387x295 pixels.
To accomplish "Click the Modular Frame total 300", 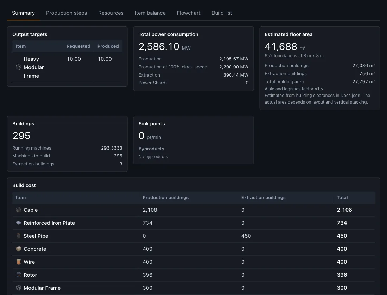I will [x=342, y=288].
